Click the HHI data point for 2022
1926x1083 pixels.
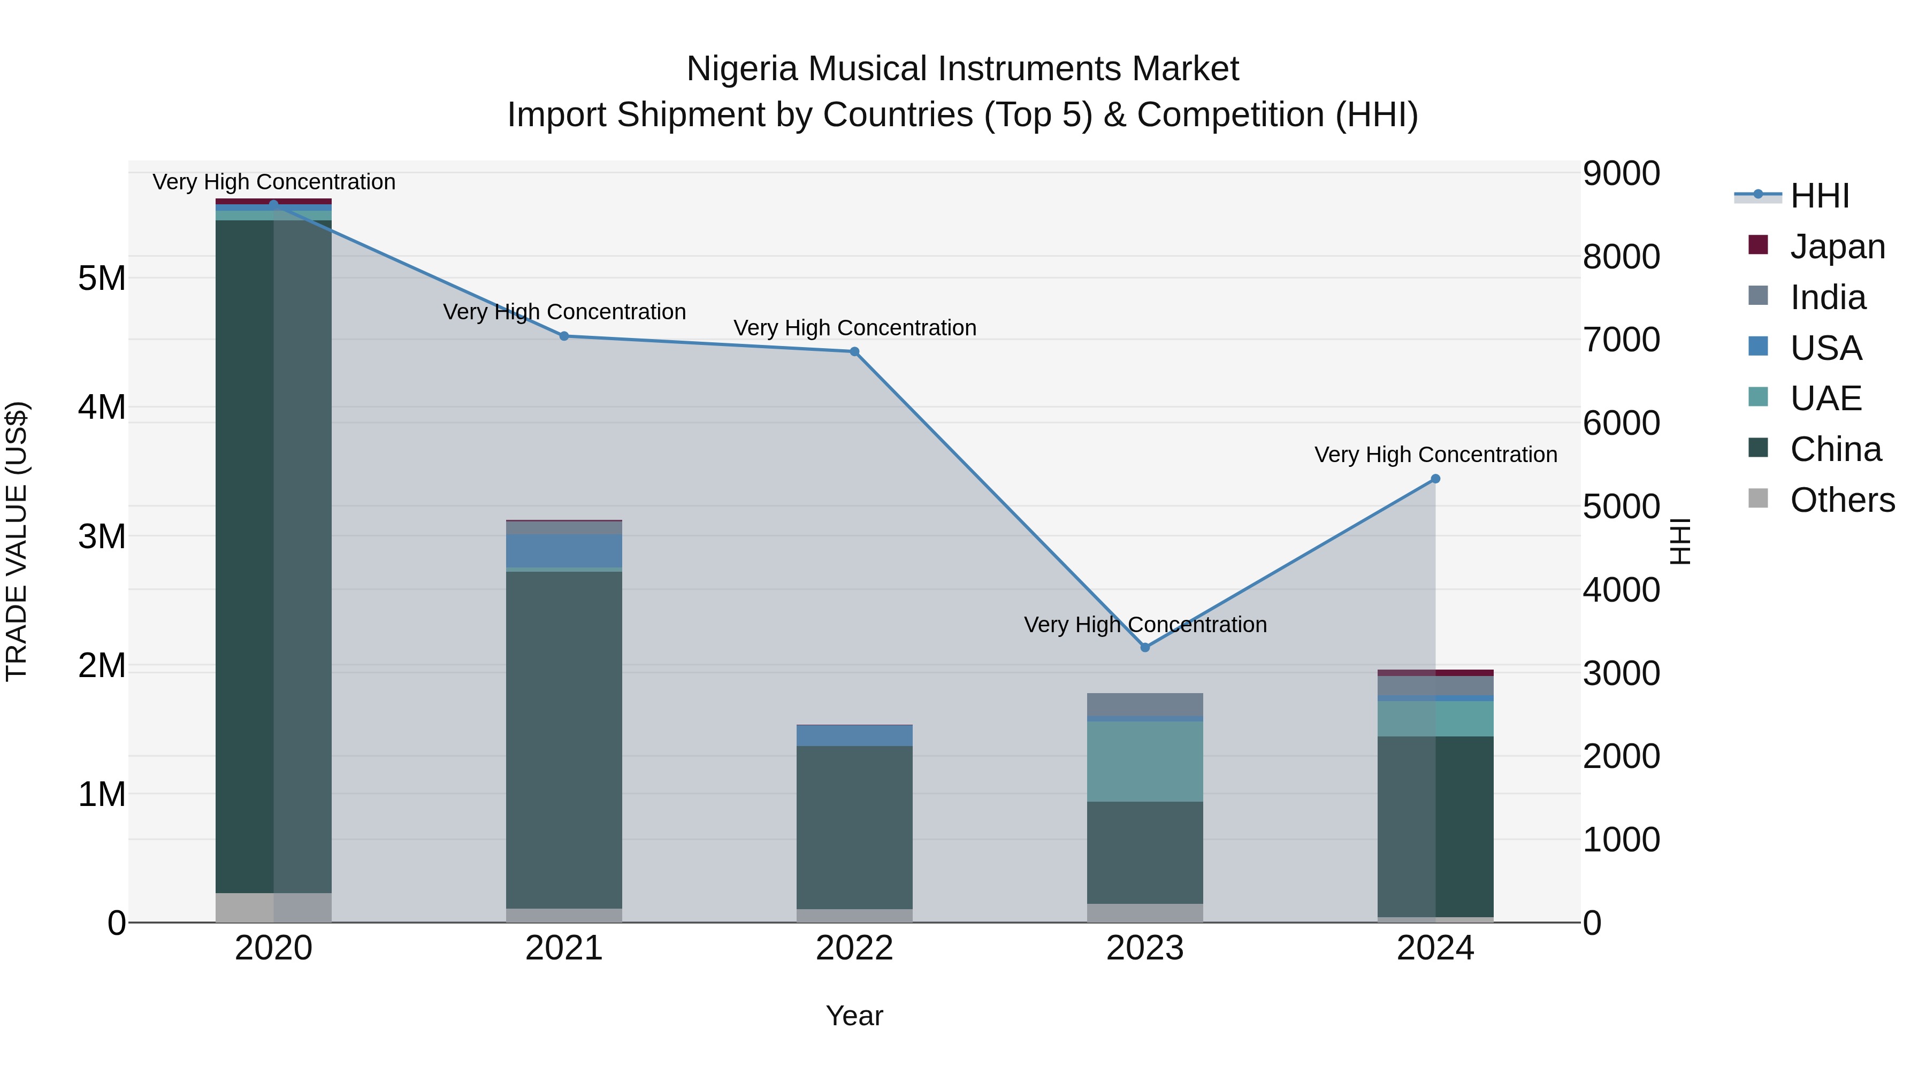coord(854,352)
